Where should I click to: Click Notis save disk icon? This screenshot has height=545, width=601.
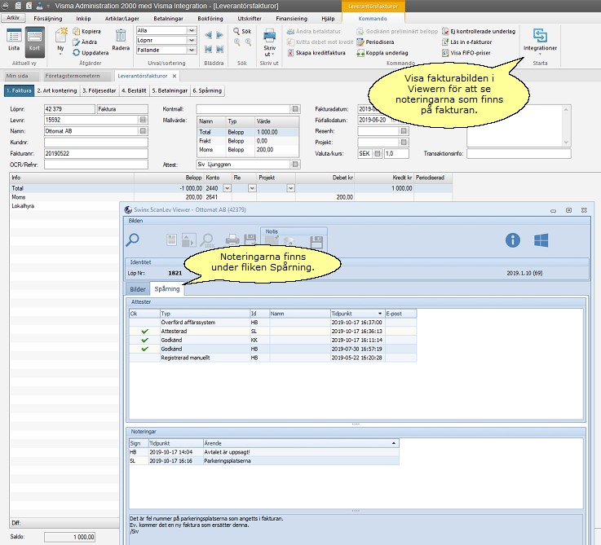pyautogui.click(x=316, y=242)
